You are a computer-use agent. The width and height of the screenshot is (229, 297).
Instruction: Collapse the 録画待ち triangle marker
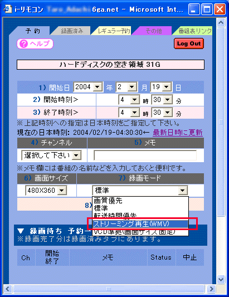(21, 231)
